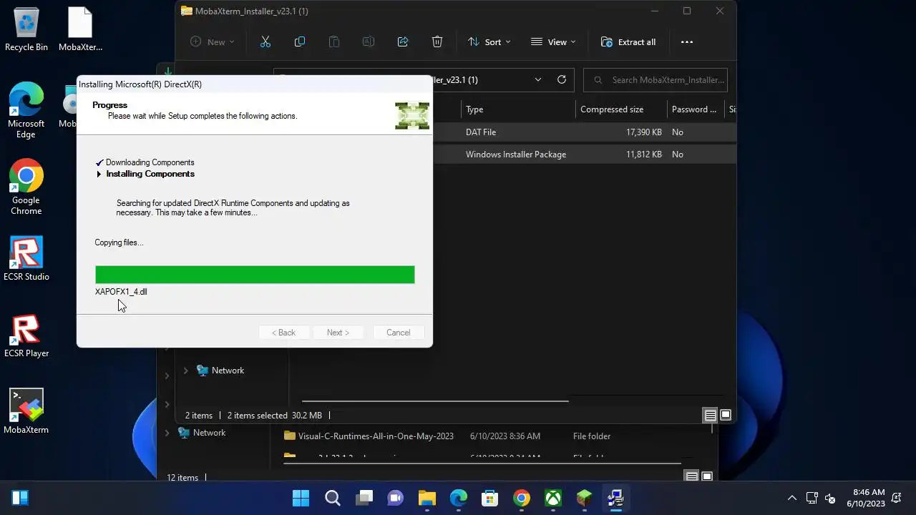
Task: Open Visual-C-Runtimes-All-in-One-May-2023 folder
Action: (376, 436)
